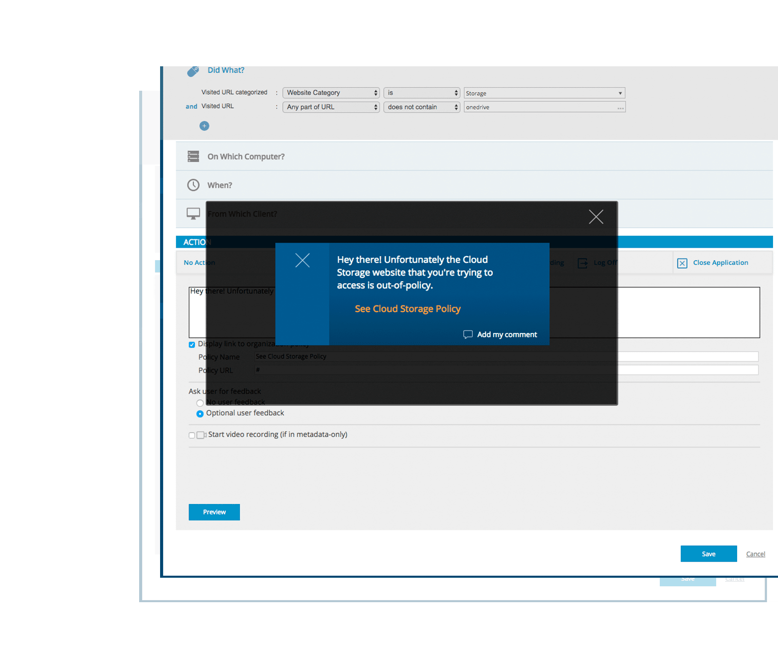Expand the Storage category dropdown

point(544,93)
